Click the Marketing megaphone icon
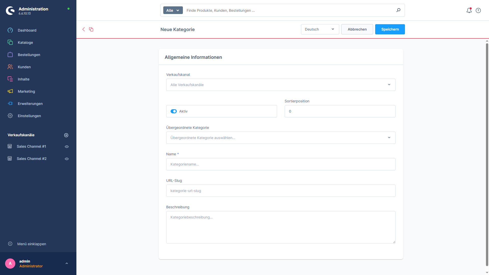This screenshot has width=489, height=275. point(10,91)
